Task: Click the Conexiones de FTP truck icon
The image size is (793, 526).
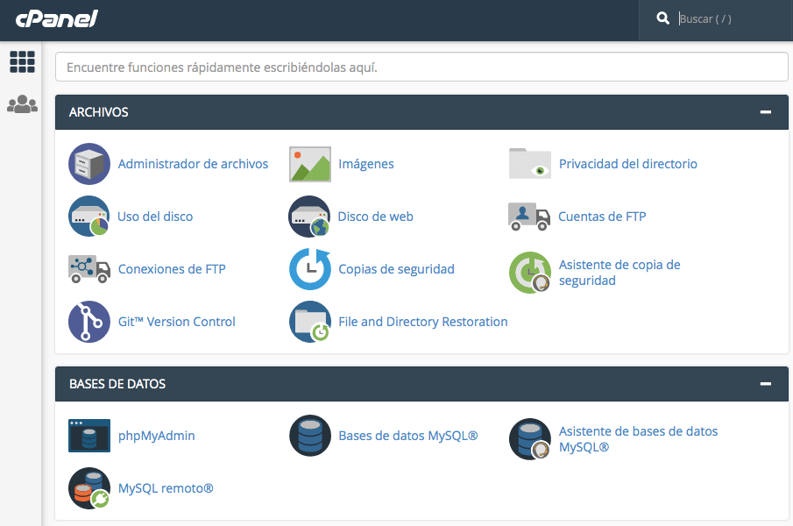Action: click(89, 269)
